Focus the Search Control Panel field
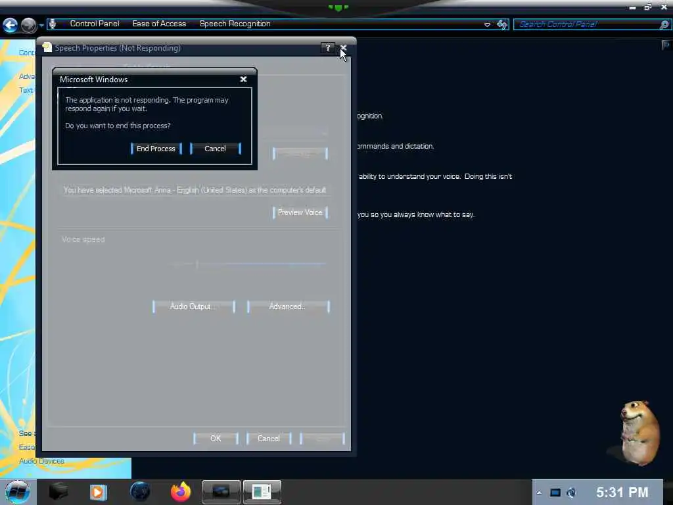The image size is (673, 505). tap(587, 24)
